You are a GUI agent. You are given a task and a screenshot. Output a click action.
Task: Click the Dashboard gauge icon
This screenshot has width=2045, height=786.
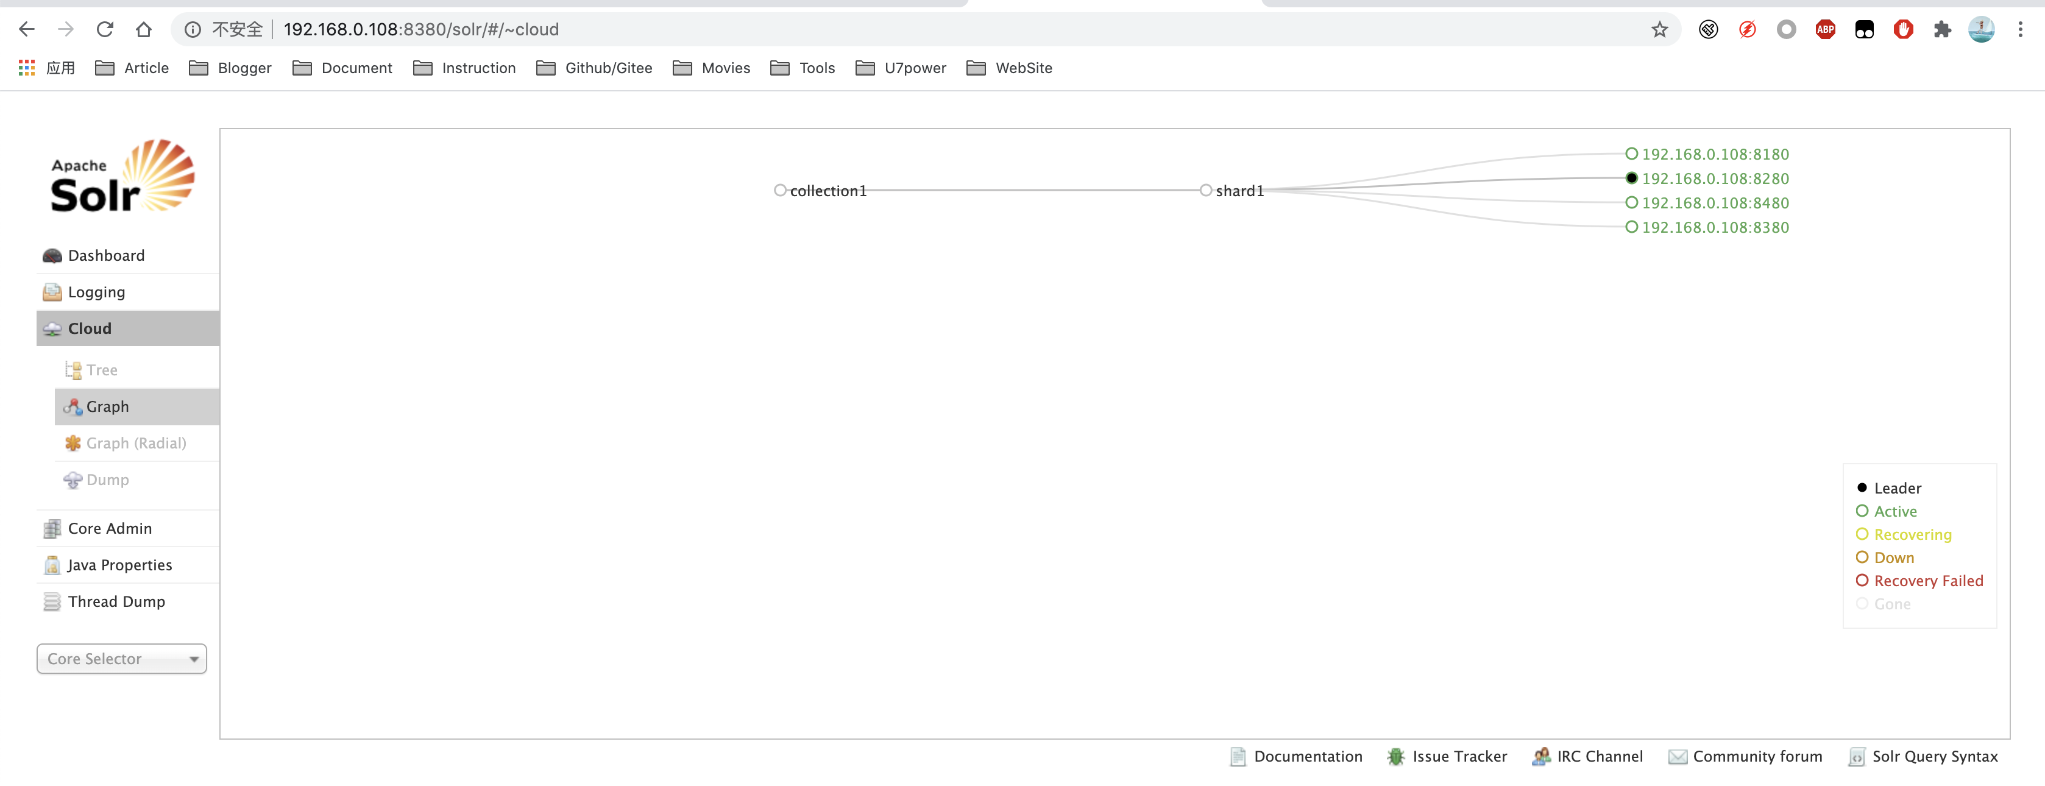coord(52,256)
